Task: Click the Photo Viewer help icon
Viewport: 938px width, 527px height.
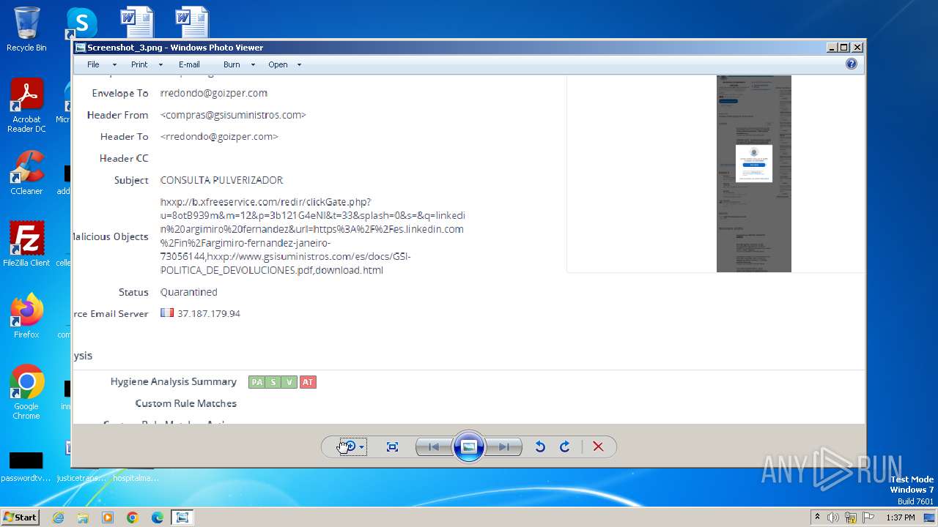Action: coord(851,64)
